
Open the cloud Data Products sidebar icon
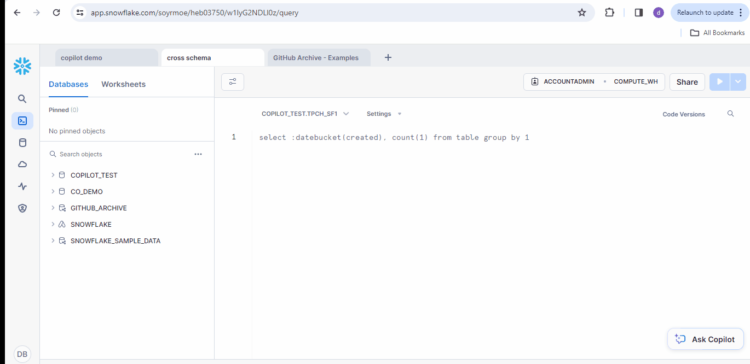[22, 165]
